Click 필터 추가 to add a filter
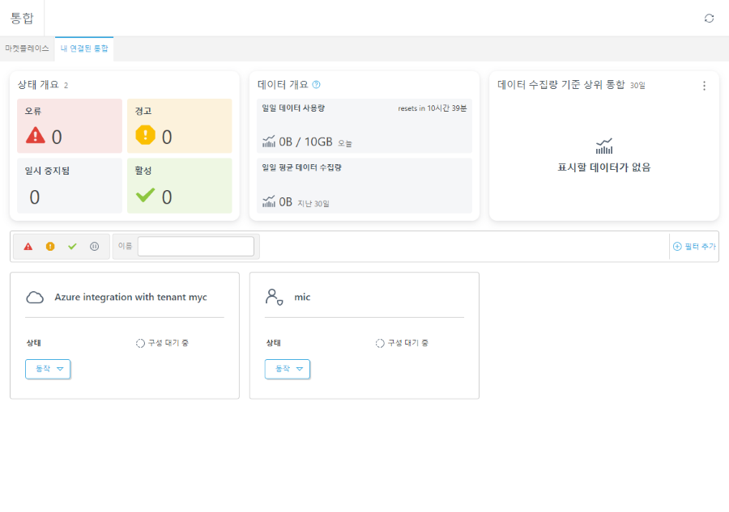 click(694, 247)
